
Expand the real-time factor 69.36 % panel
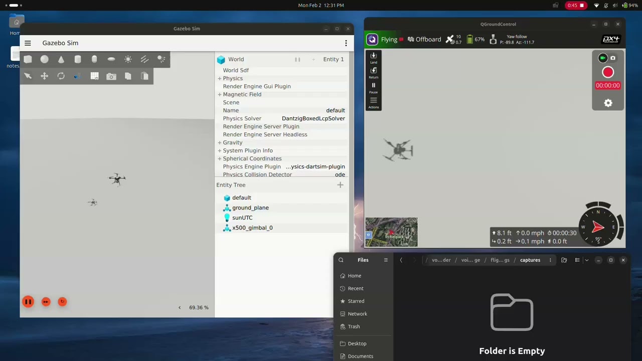[180, 307]
